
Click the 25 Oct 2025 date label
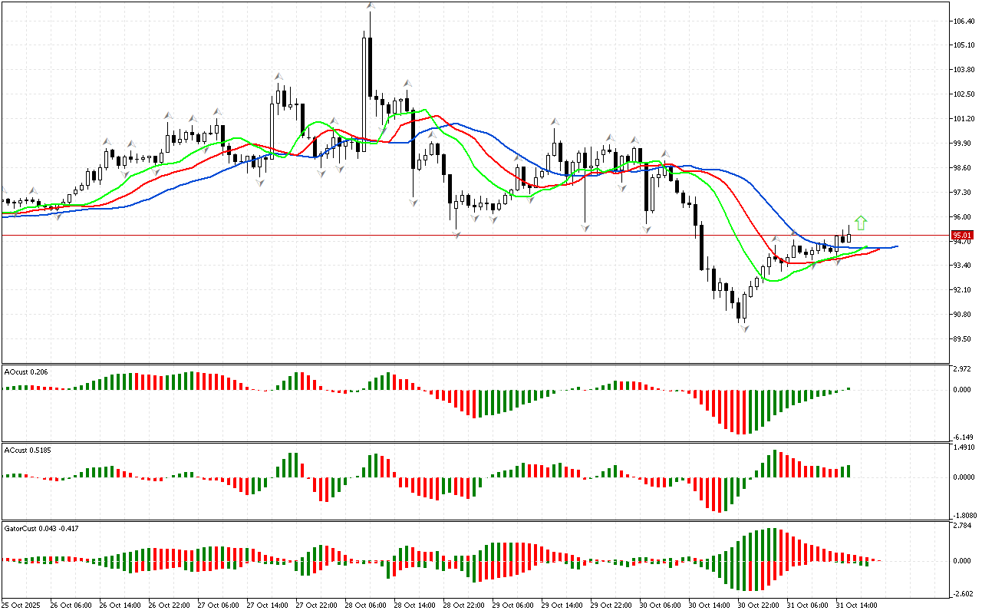[x=21, y=605]
